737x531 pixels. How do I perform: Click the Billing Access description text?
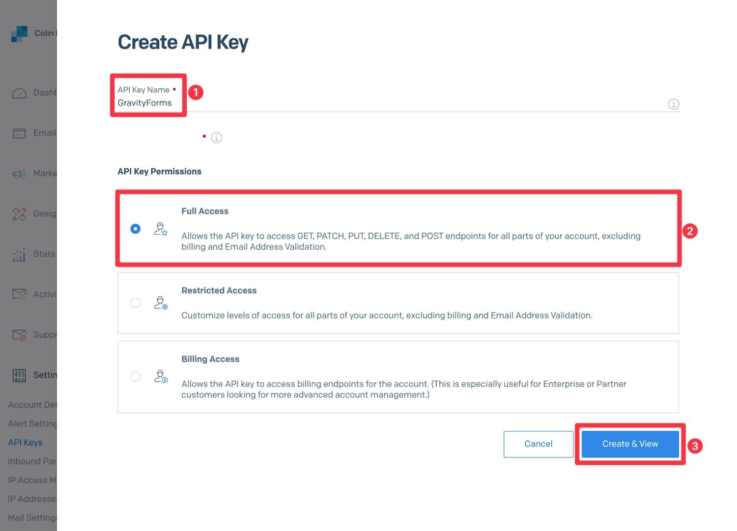coord(404,390)
